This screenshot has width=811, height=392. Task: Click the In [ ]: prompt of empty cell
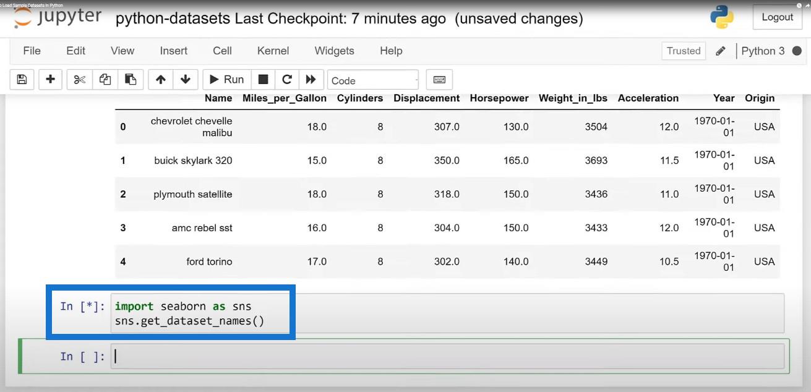tap(83, 357)
